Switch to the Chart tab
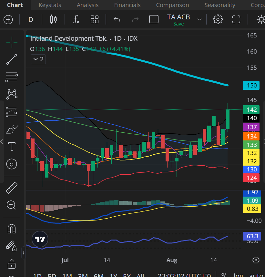The height and width of the screenshot is (277, 265). [15, 5]
